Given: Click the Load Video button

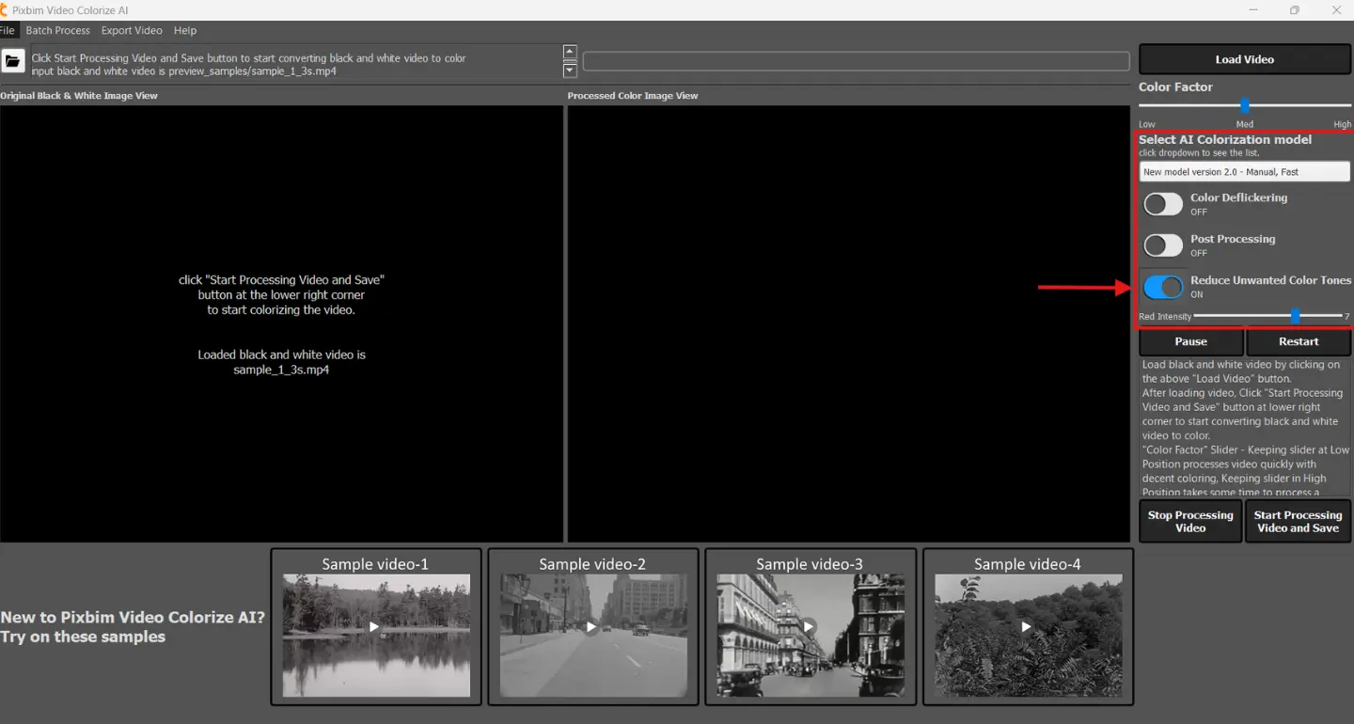Looking at the screenshot, I should click(x=1244, y=59).
